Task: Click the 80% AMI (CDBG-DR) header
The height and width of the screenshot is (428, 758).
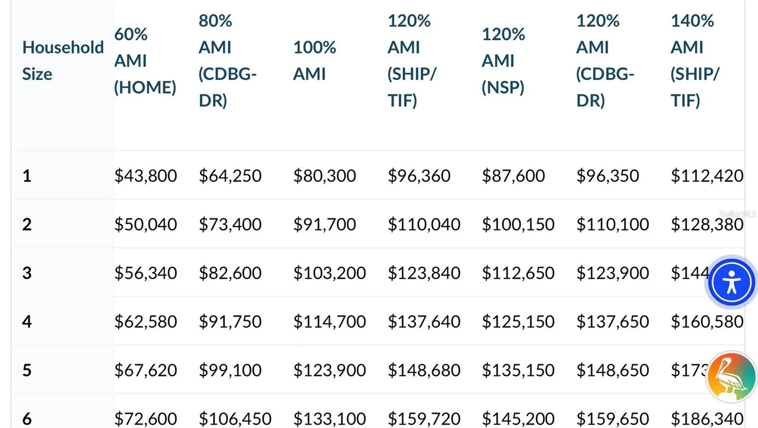Action: pyautogui.click(x=227, y=60)
